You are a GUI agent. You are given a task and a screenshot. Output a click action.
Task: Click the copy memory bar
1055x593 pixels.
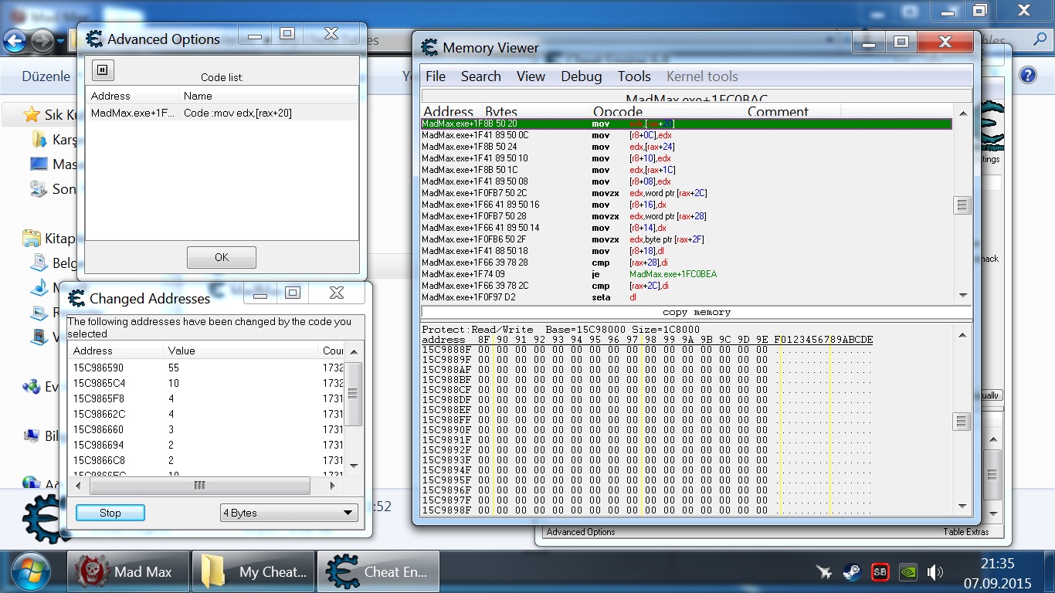pos(696,312)
